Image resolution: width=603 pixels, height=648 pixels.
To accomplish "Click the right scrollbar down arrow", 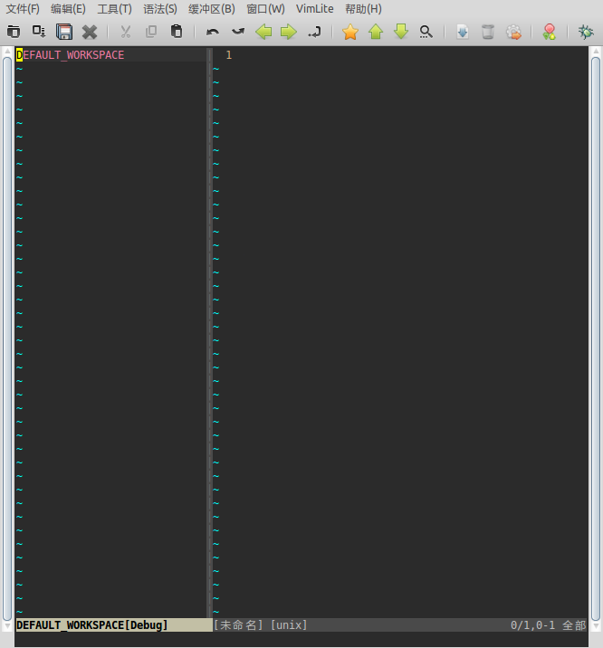I will (x=596, y=626).
